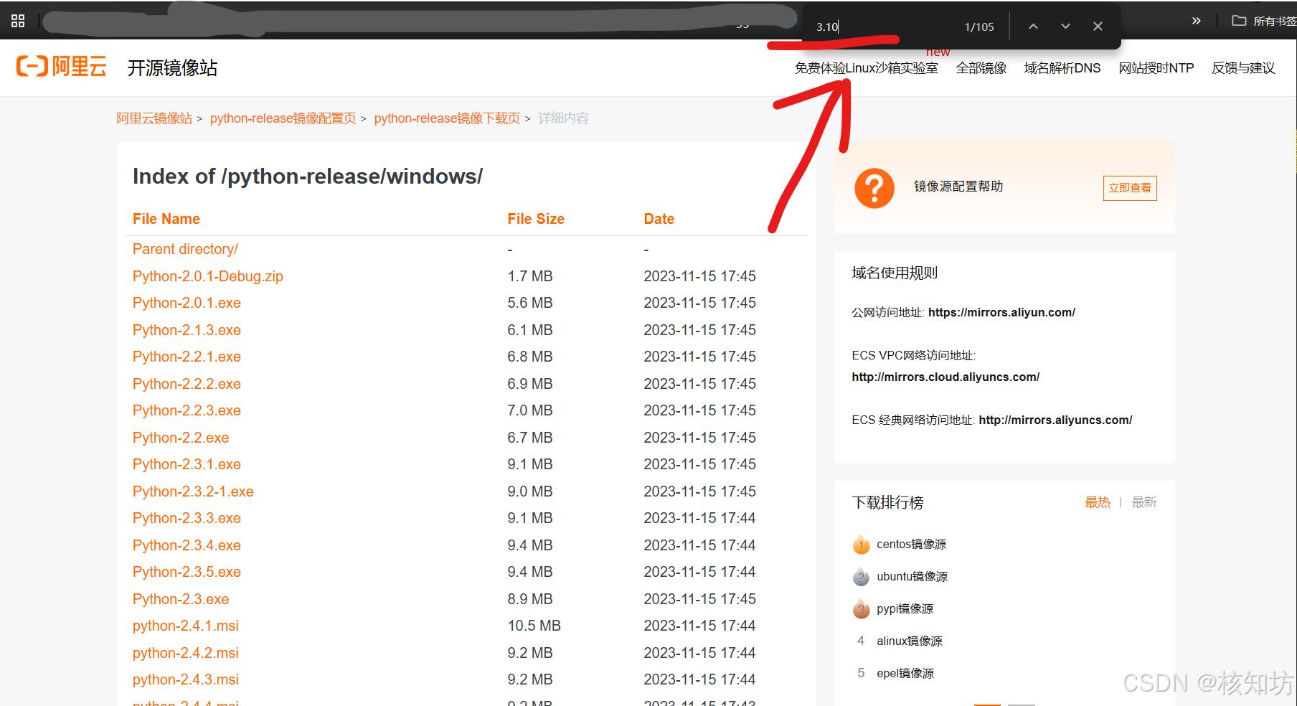Download Python-2.3.exe
The image size is (1297, 706).
click(x=181, y=599)
